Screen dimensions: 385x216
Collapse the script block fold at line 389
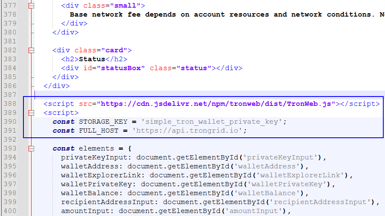[x=31, y=113]
